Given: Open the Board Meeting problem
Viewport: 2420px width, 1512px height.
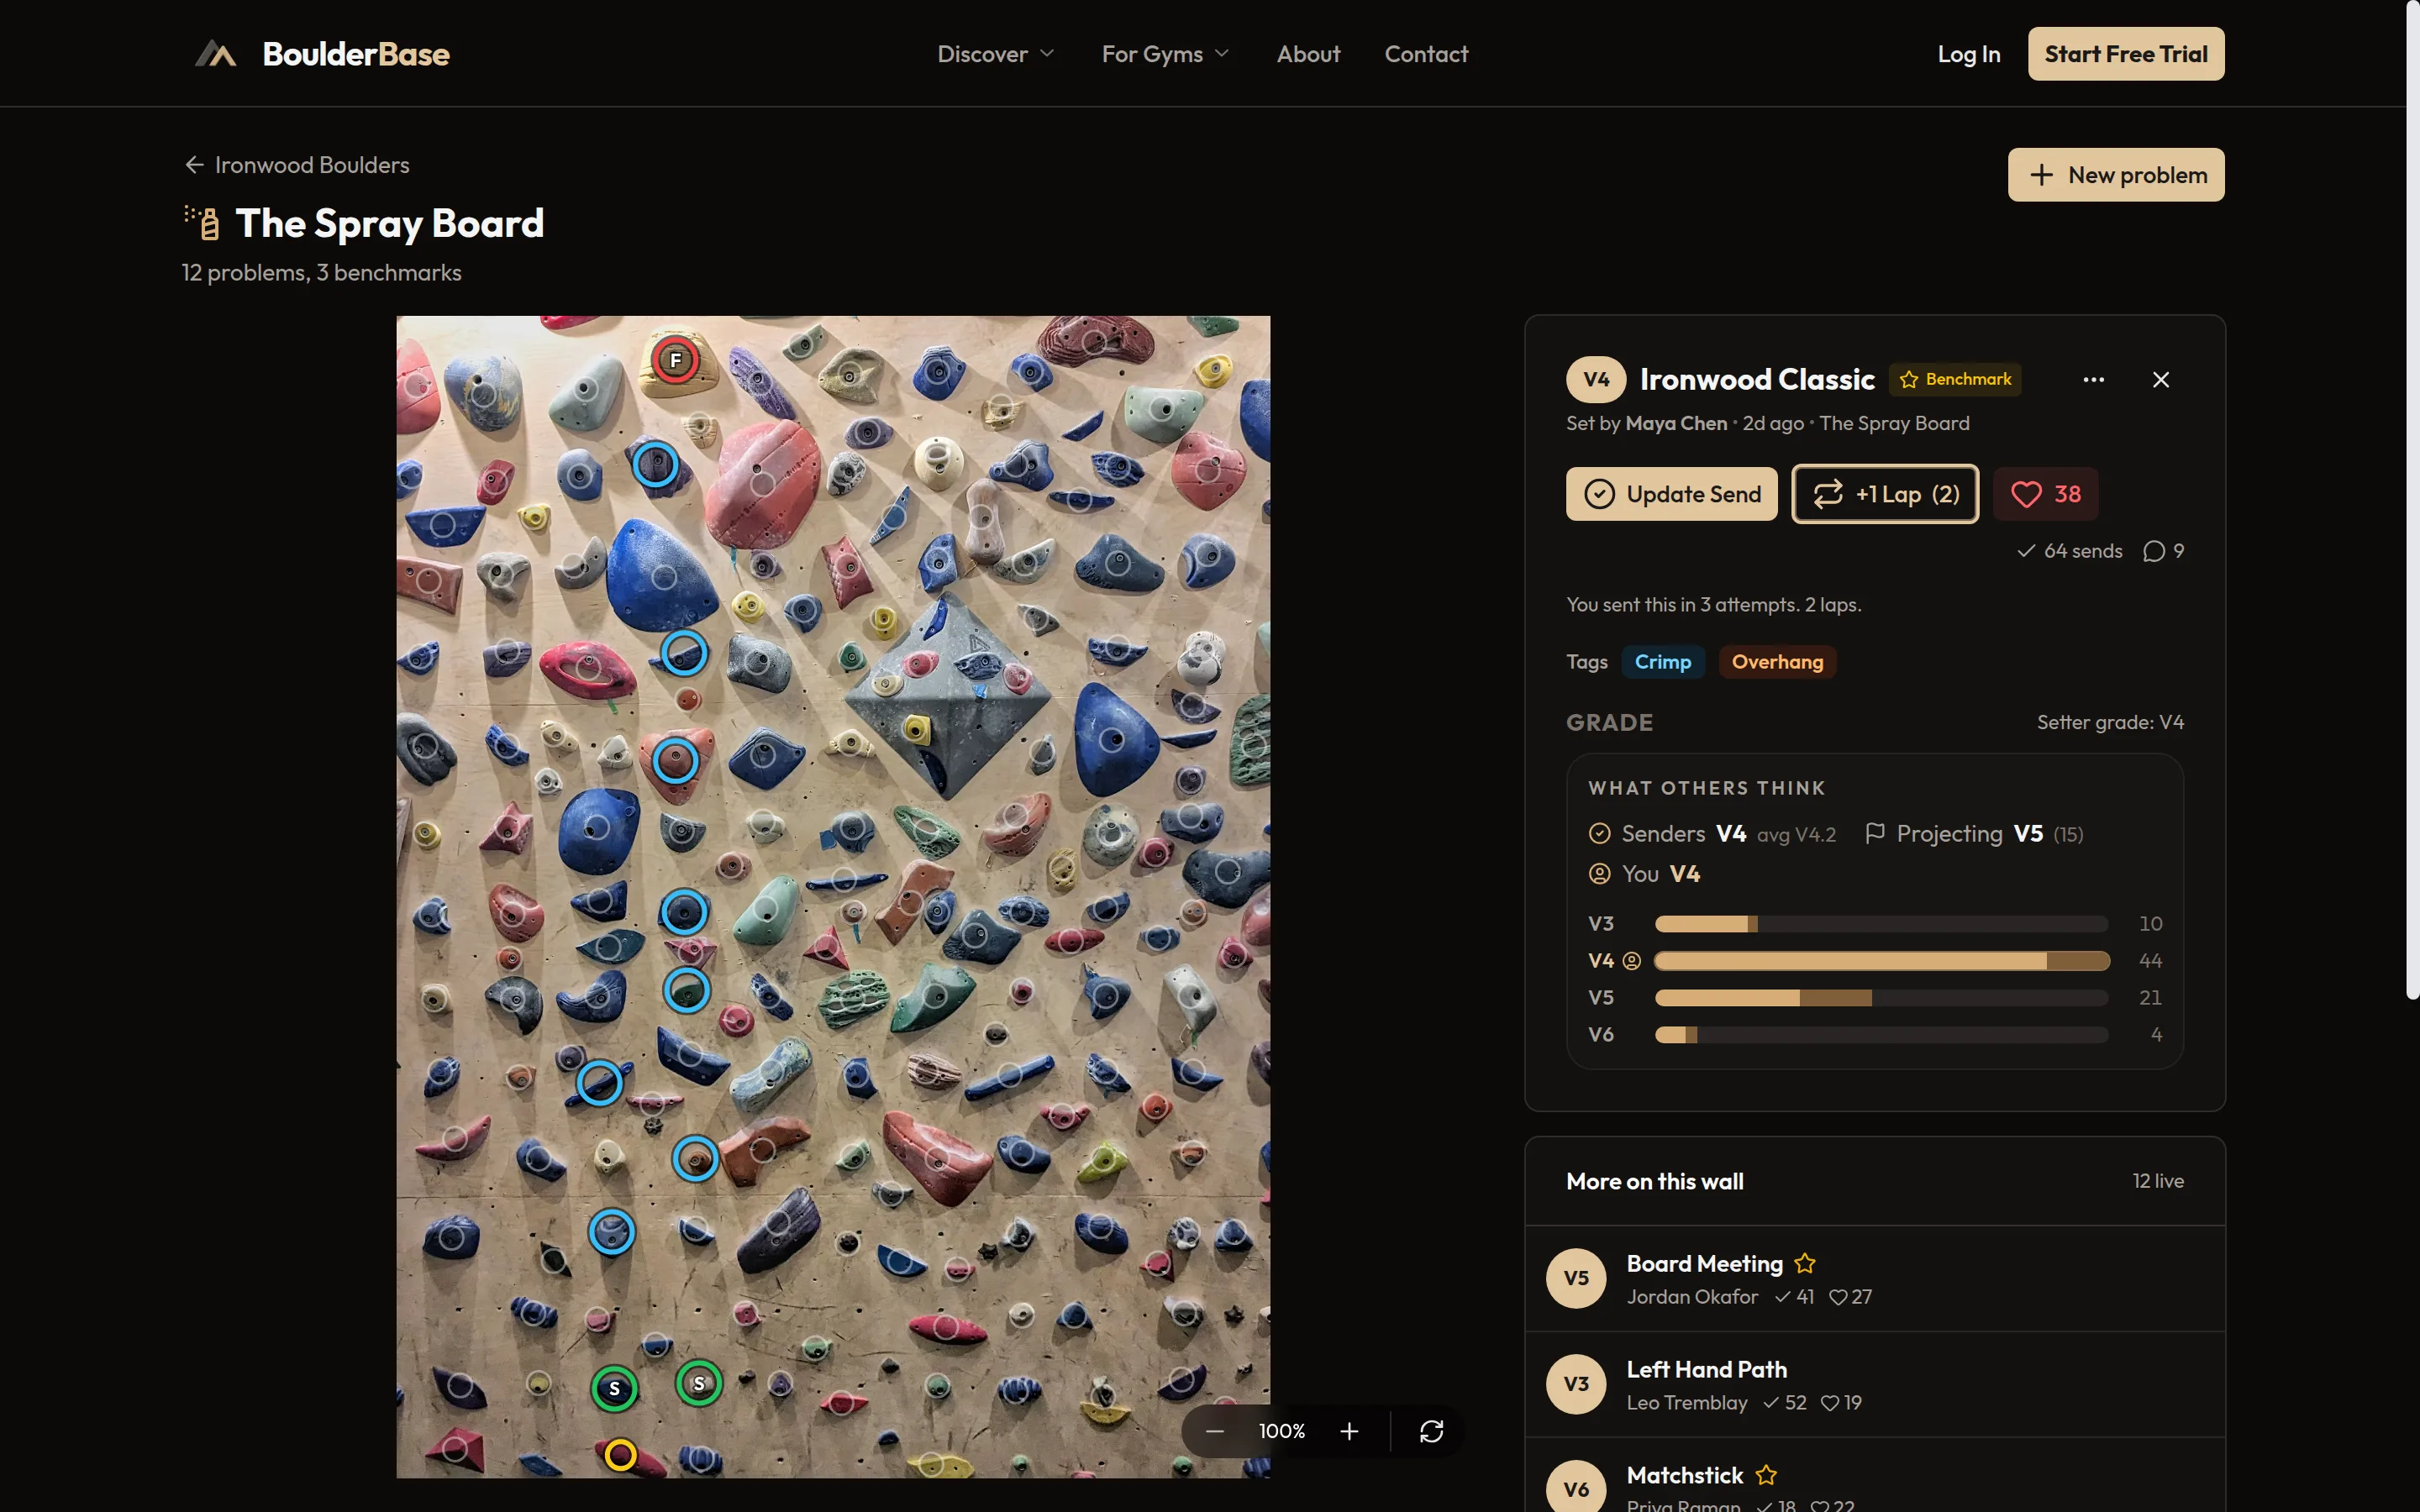Looking at the screenshot, I should (x=1874, y=1279).
